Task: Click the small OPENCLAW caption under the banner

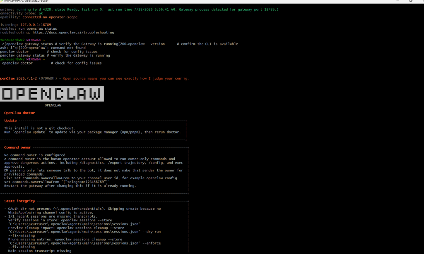Action: 53,105
